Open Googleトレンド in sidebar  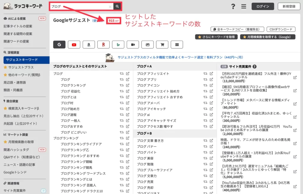click(x=15, y=172)
